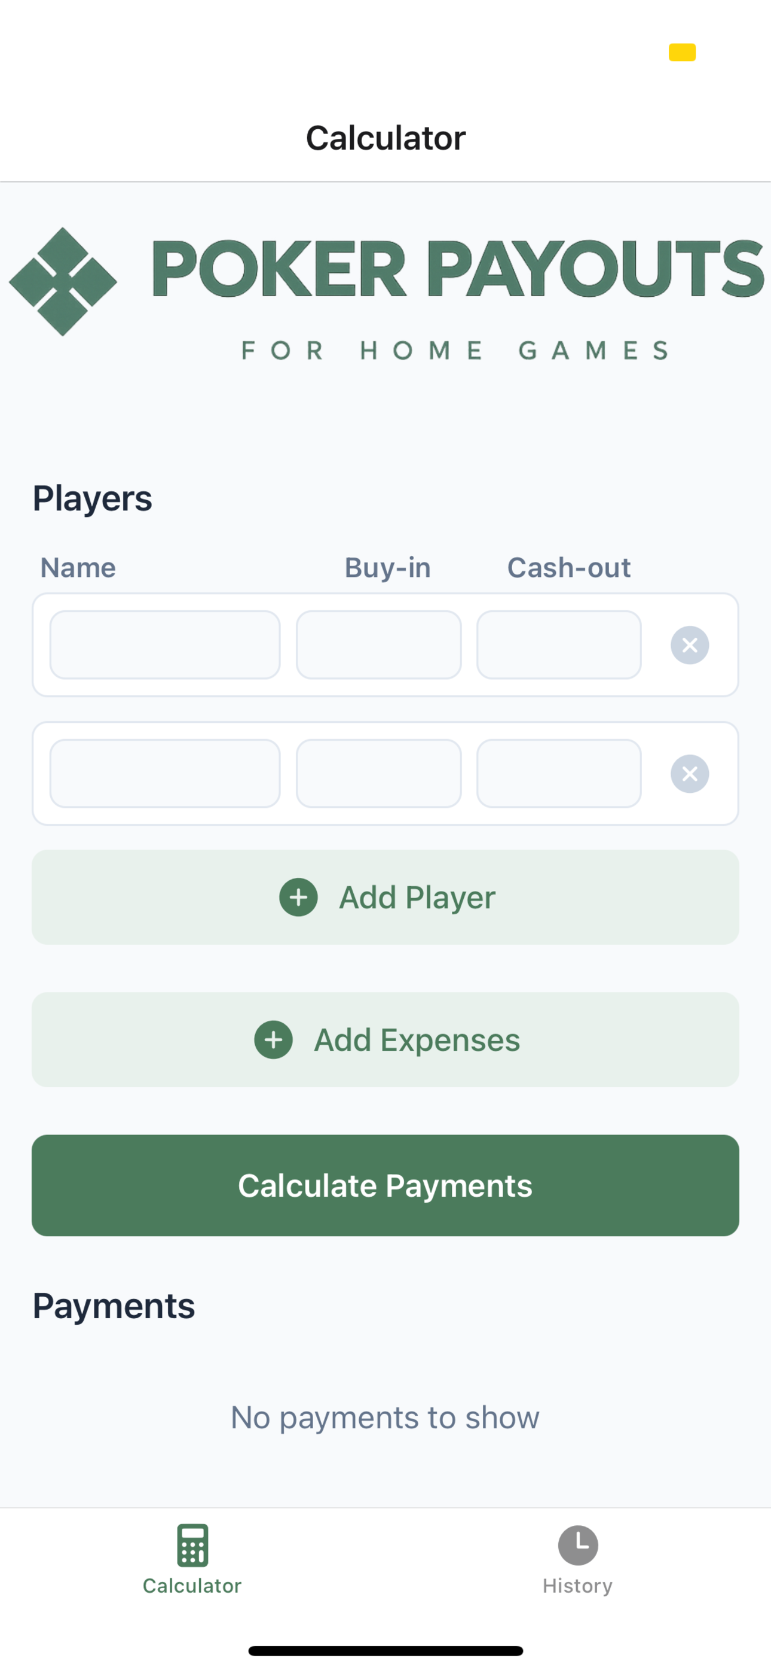Focus the first player's Name field
Viewport: 771px width, 1673px height.
tap(165, 645)
